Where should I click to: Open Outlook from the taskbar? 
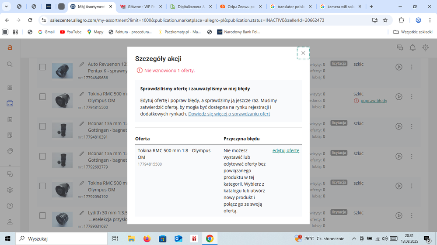point(178,238)
